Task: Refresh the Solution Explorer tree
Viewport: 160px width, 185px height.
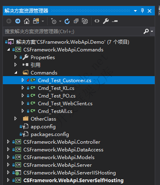Action: (67, 21)
